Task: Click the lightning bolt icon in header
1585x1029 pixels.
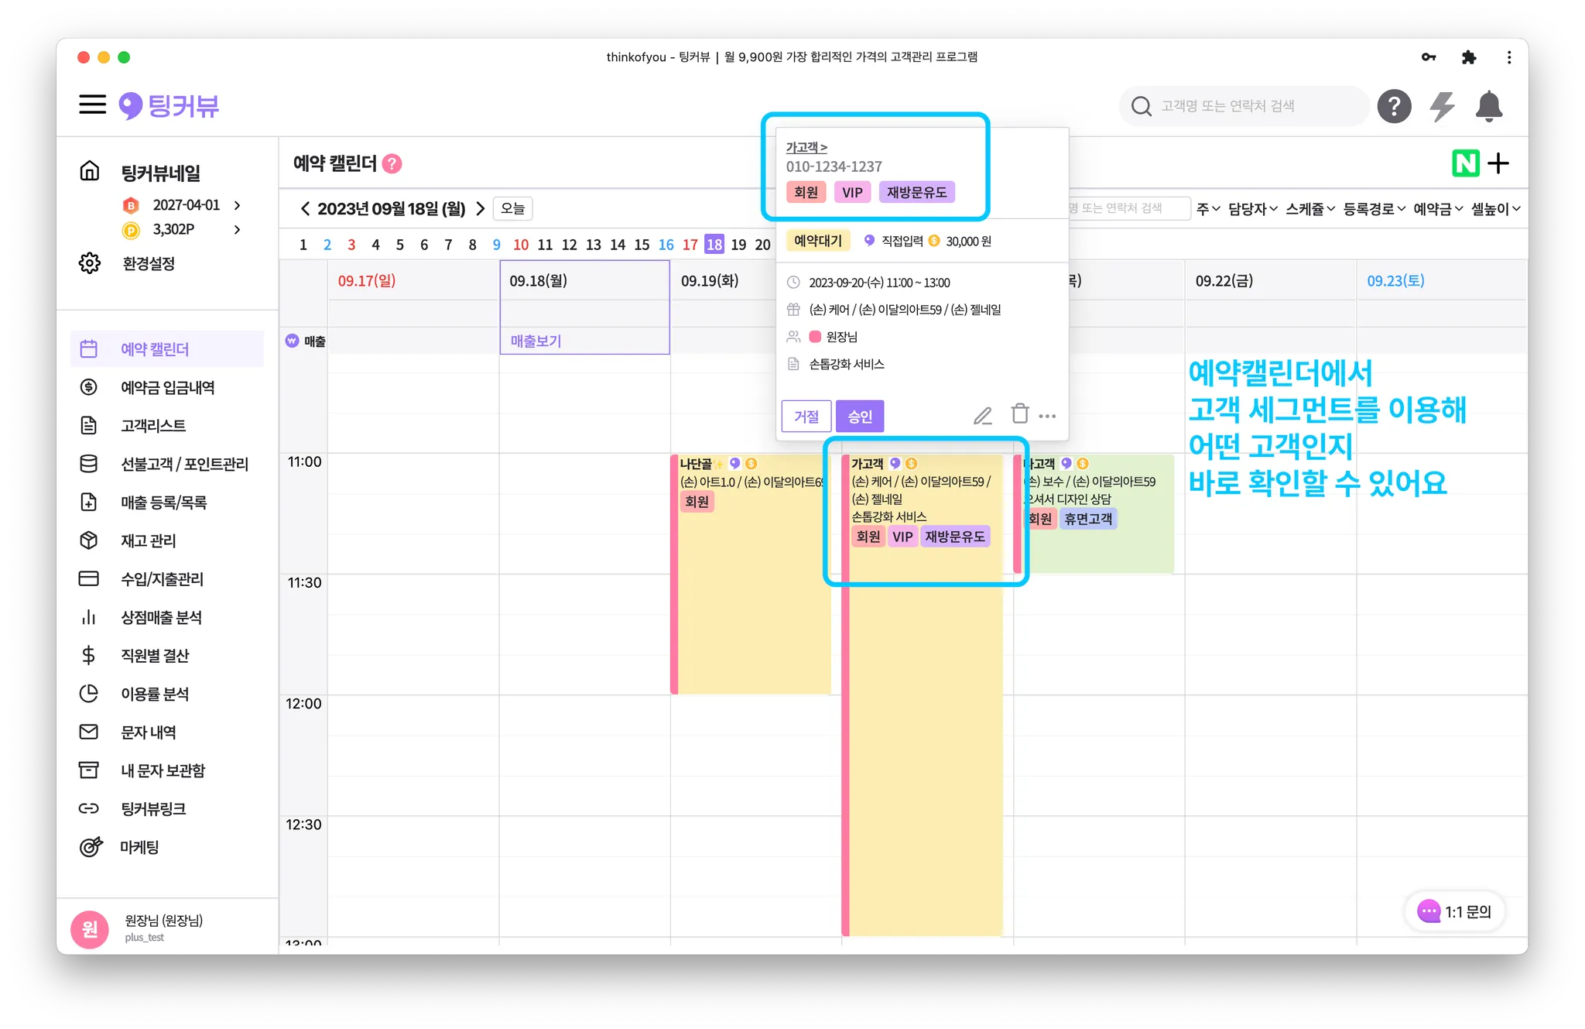Action: point(1442,106)
